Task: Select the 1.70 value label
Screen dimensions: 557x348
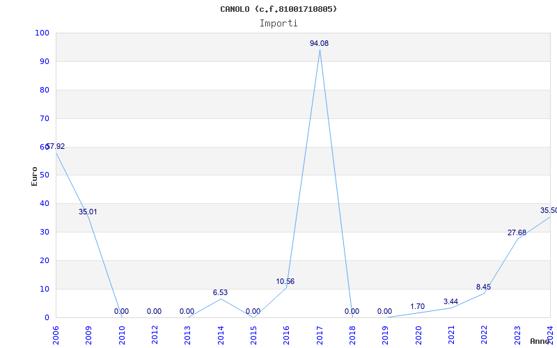Action: pos(417,306)
